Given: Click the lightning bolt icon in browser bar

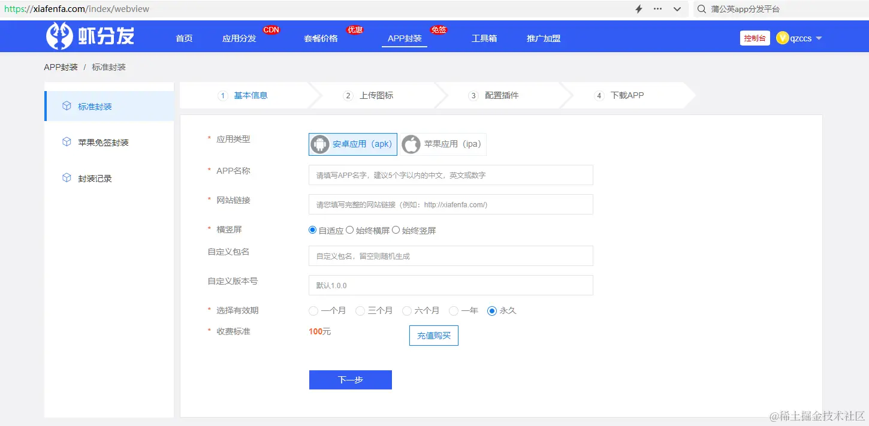Looking at the screenshot, I should coord(639,9).
